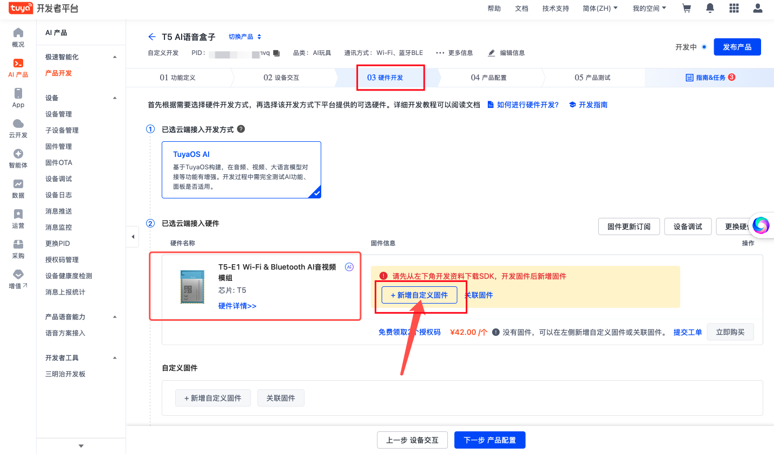Click 新增自定义固件 in yellow notice
This screenshot has height=454, width=774.
pos(419,295)
